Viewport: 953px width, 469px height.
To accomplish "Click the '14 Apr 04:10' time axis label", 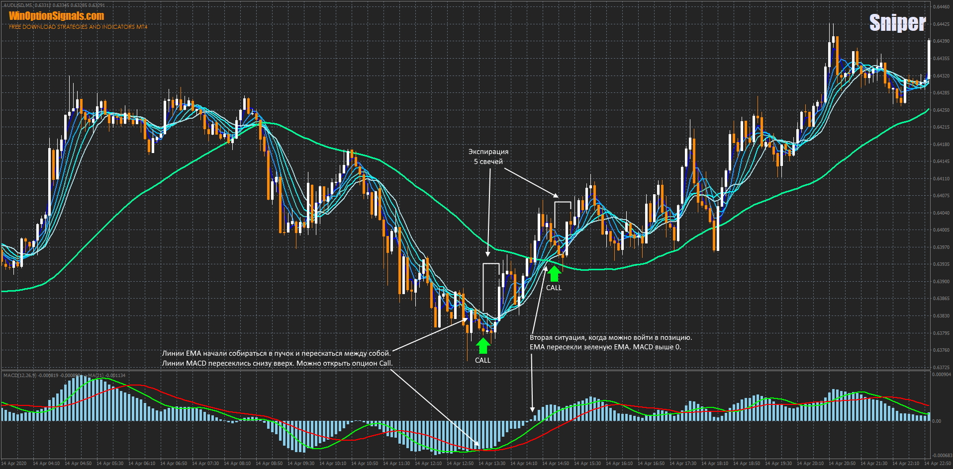I will coord(46,464).
